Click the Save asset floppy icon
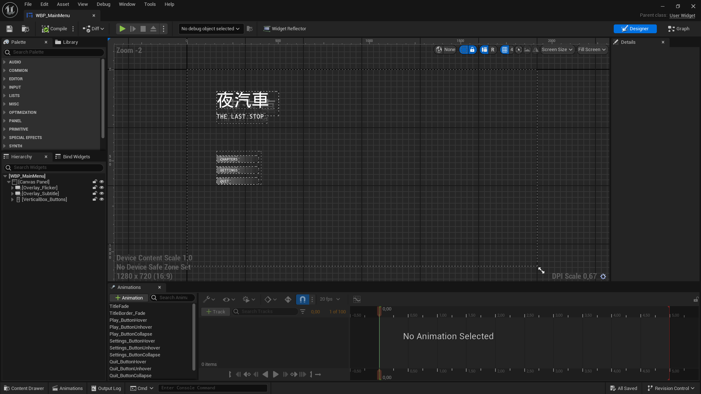 pos(9,29)
